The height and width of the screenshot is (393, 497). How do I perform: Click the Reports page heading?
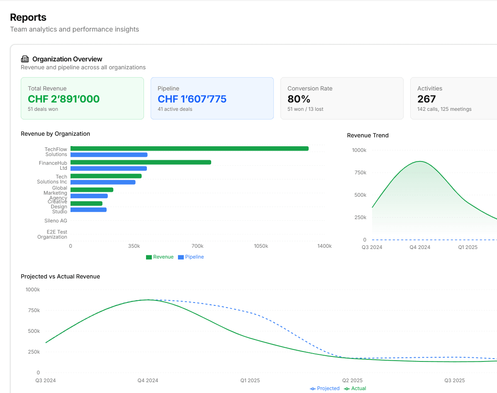coord(28,17)
